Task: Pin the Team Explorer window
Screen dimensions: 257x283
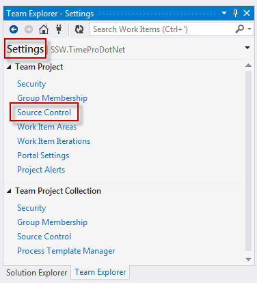Action: pos(236,13)
